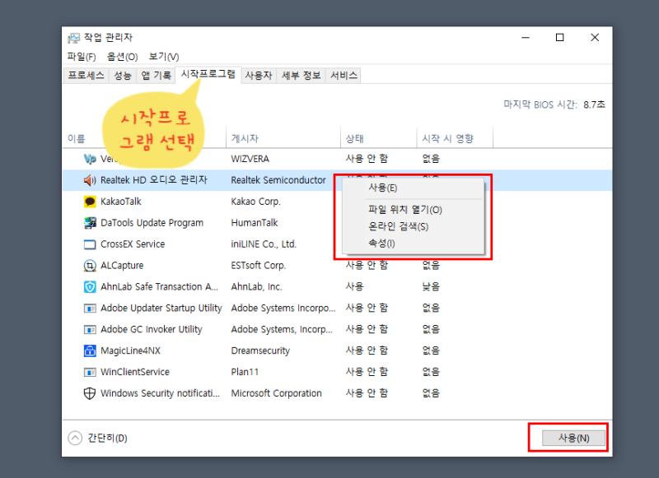Select the AhnLab Safe Transaction A... name

(x=159, y=287)
